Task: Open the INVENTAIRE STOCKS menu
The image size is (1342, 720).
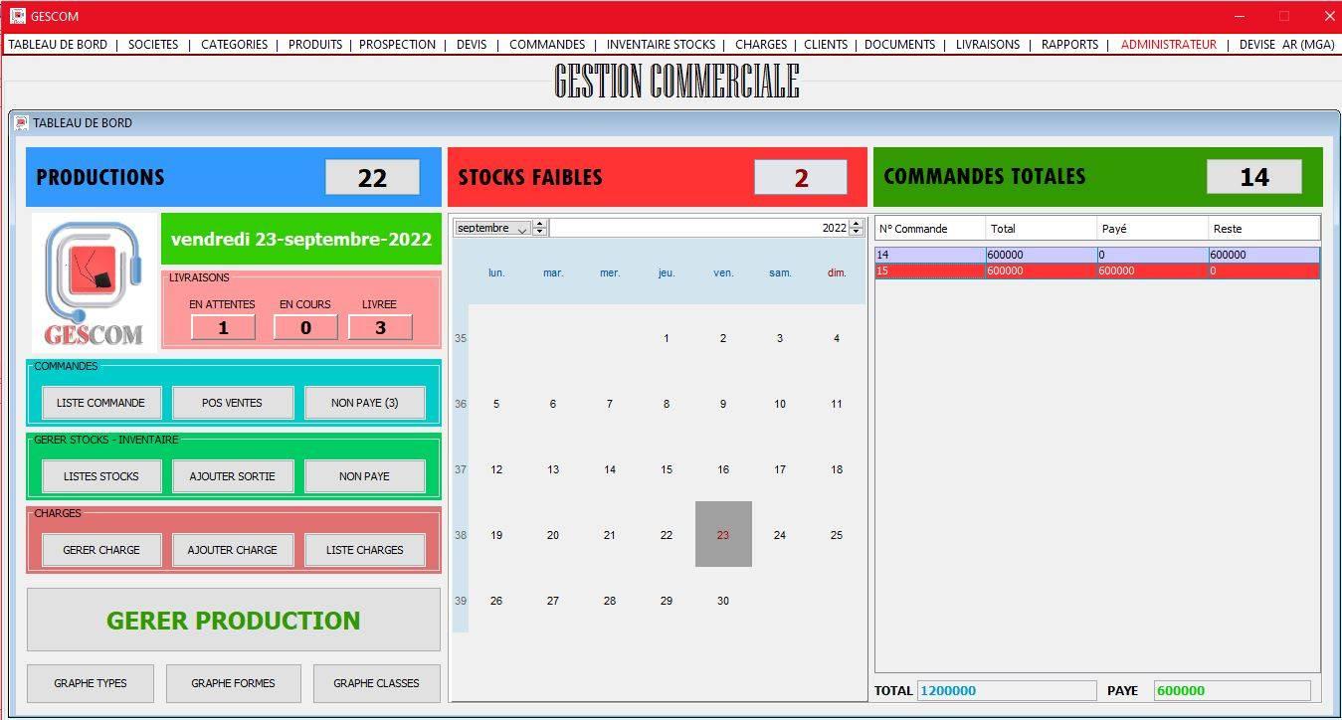Action: (x=661, y=45)
